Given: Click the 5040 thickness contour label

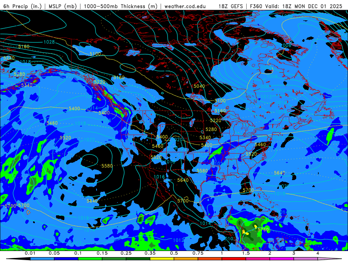Looking at the screenshot, I should 199,86.
